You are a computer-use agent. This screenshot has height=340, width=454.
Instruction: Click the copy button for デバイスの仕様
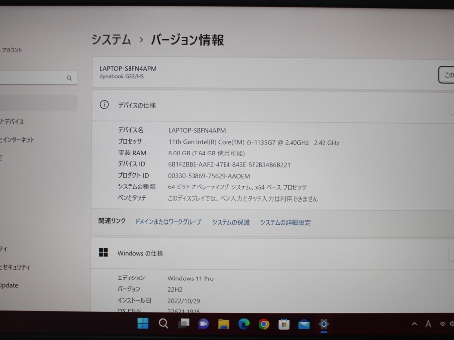click(452, 108)
